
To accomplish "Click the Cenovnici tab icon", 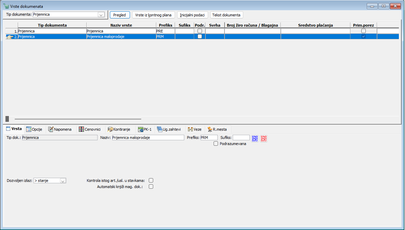I will coord(81,129).
